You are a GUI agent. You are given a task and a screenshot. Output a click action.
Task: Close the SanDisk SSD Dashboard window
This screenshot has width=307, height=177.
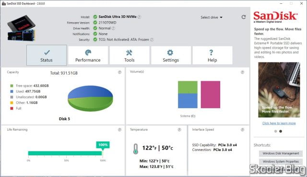tap(302, 3)
